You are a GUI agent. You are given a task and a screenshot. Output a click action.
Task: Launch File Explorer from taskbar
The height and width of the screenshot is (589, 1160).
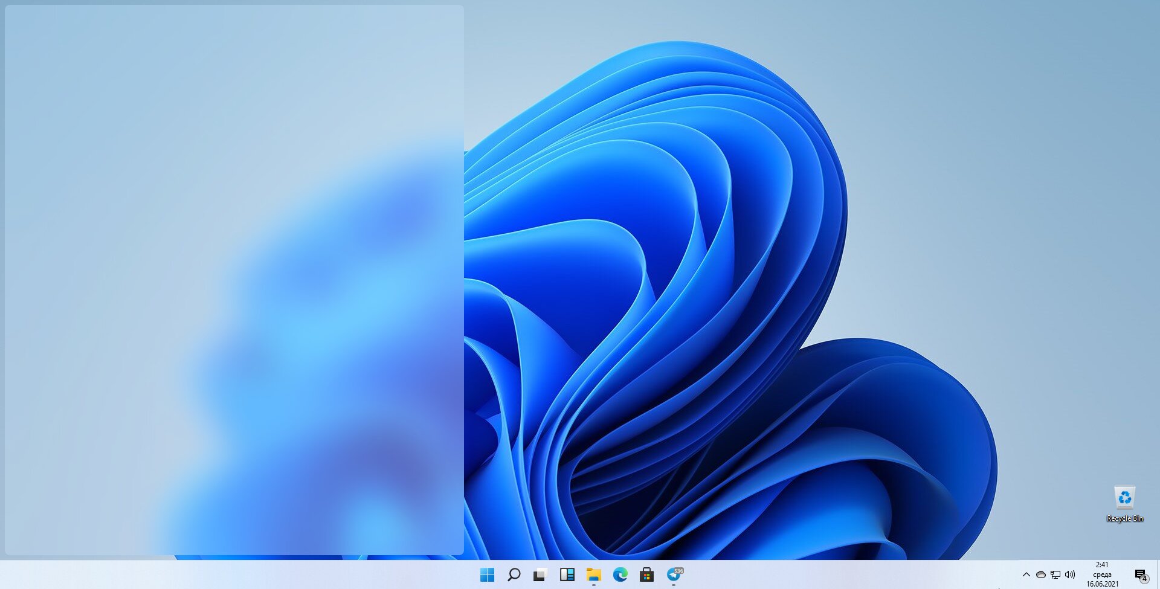[x=593, y=575]
